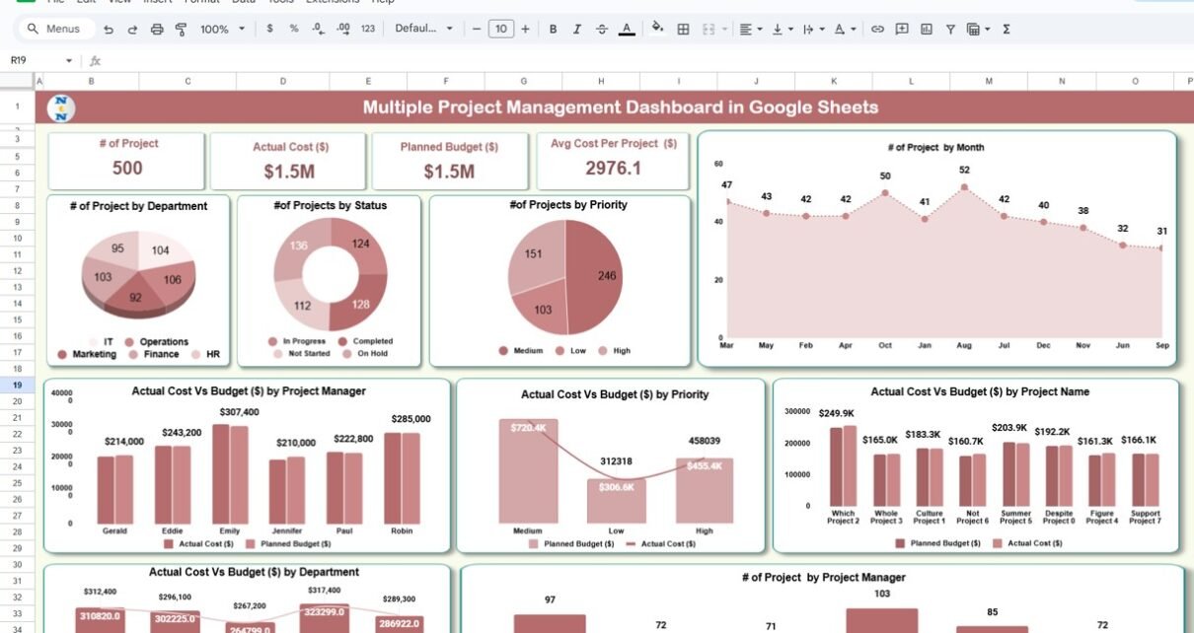Click 'Not Started' in the status legend
The width and height of the screenshot is (1194, 633).
[x=309, y=353]
